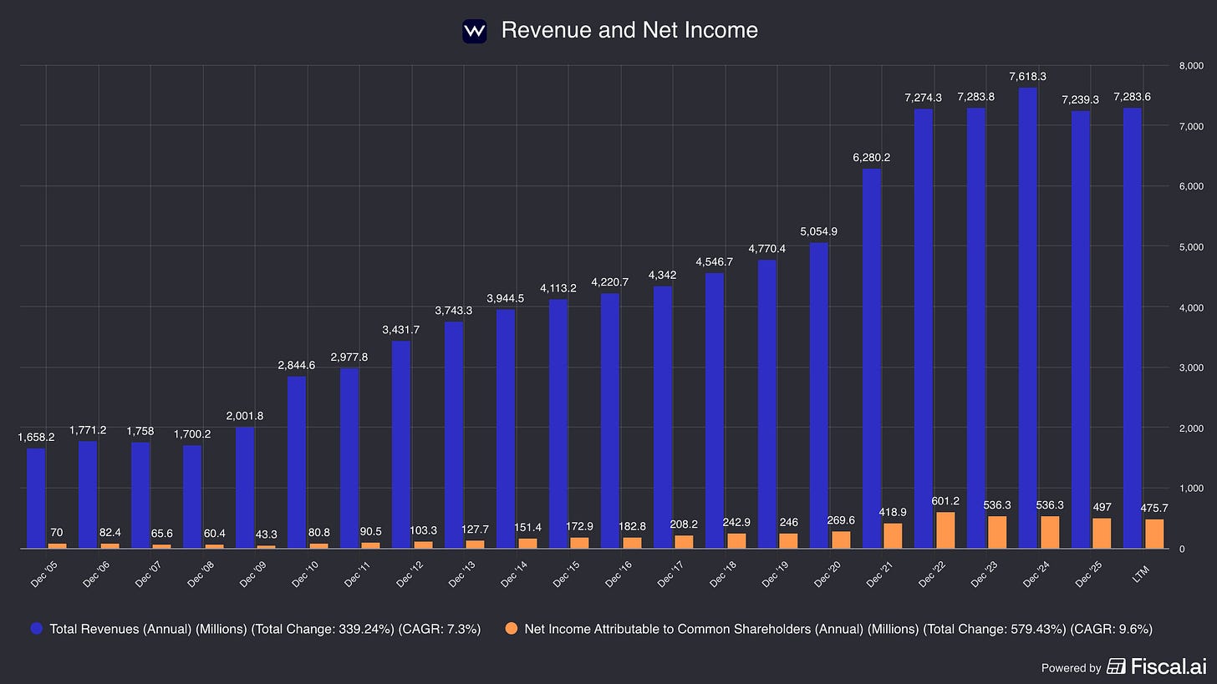This screenshot has height=684, width=1217.
Task: Click the "Dec '09" x-axis label
Action: point(252,574)
